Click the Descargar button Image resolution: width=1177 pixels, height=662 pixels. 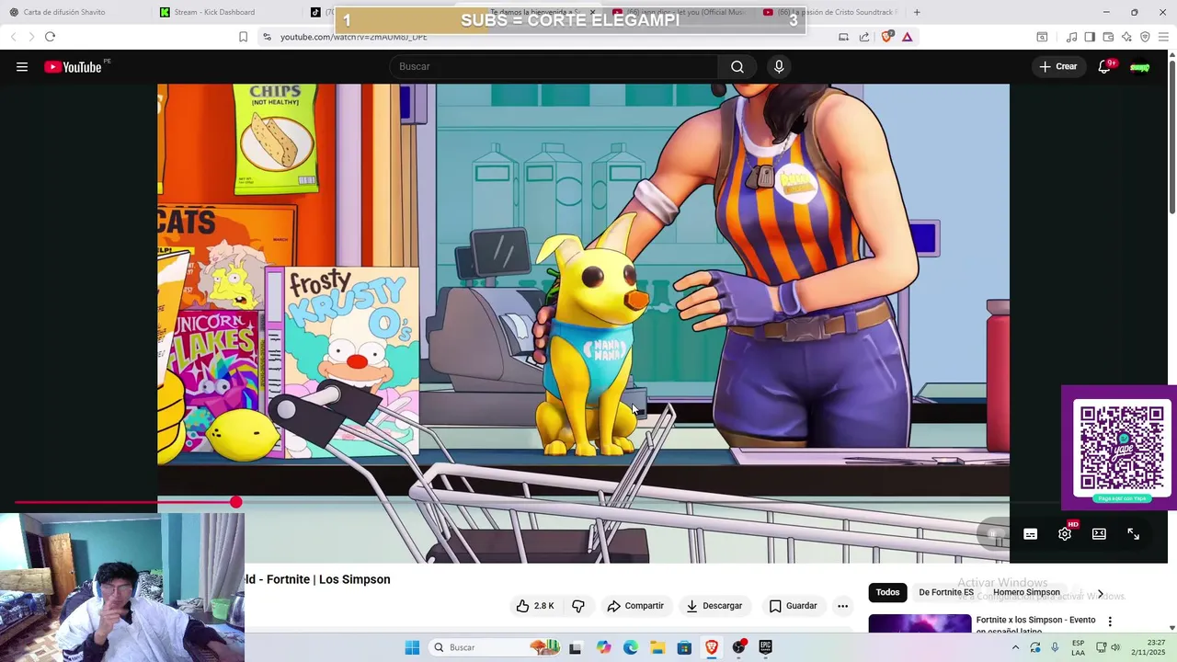pos(714,606)
